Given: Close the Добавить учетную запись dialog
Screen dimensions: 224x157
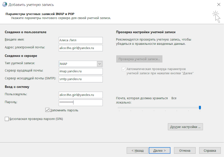Looking at the screenshot, I should pos(218,5).
